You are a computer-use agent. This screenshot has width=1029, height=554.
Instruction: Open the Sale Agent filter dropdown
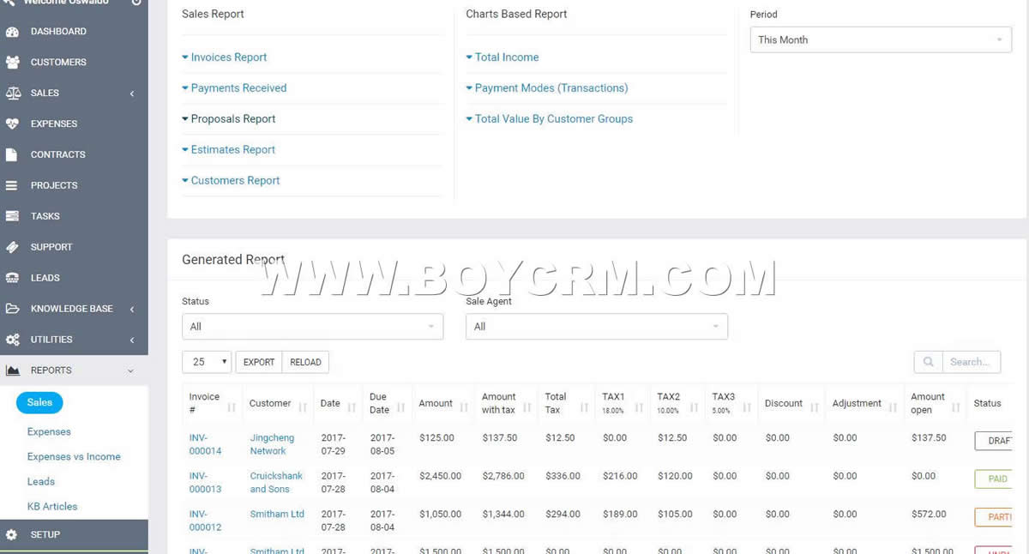596,327
